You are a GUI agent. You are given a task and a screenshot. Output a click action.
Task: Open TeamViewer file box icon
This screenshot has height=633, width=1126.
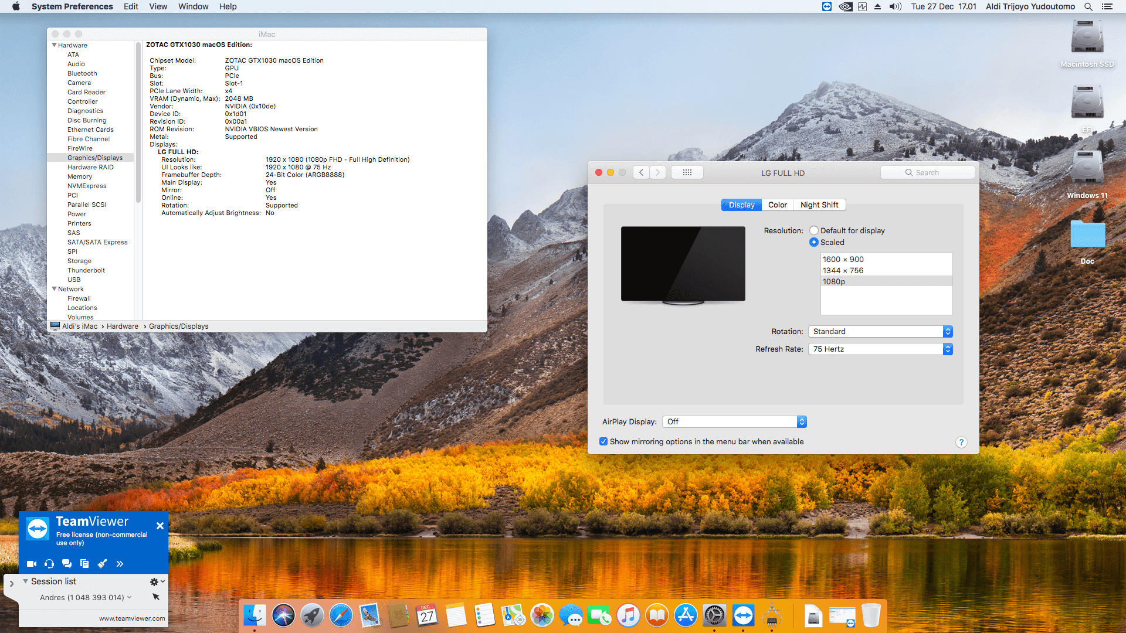coord(84,564)
